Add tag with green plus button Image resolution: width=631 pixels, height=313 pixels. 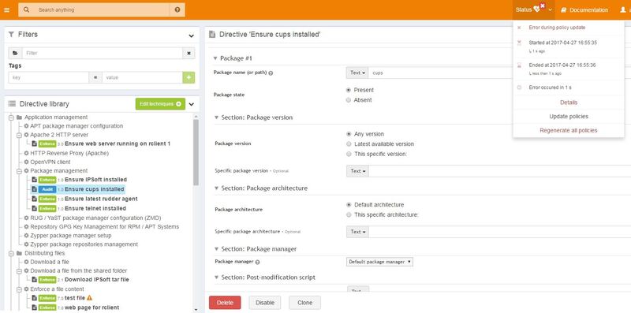(189, 77)
